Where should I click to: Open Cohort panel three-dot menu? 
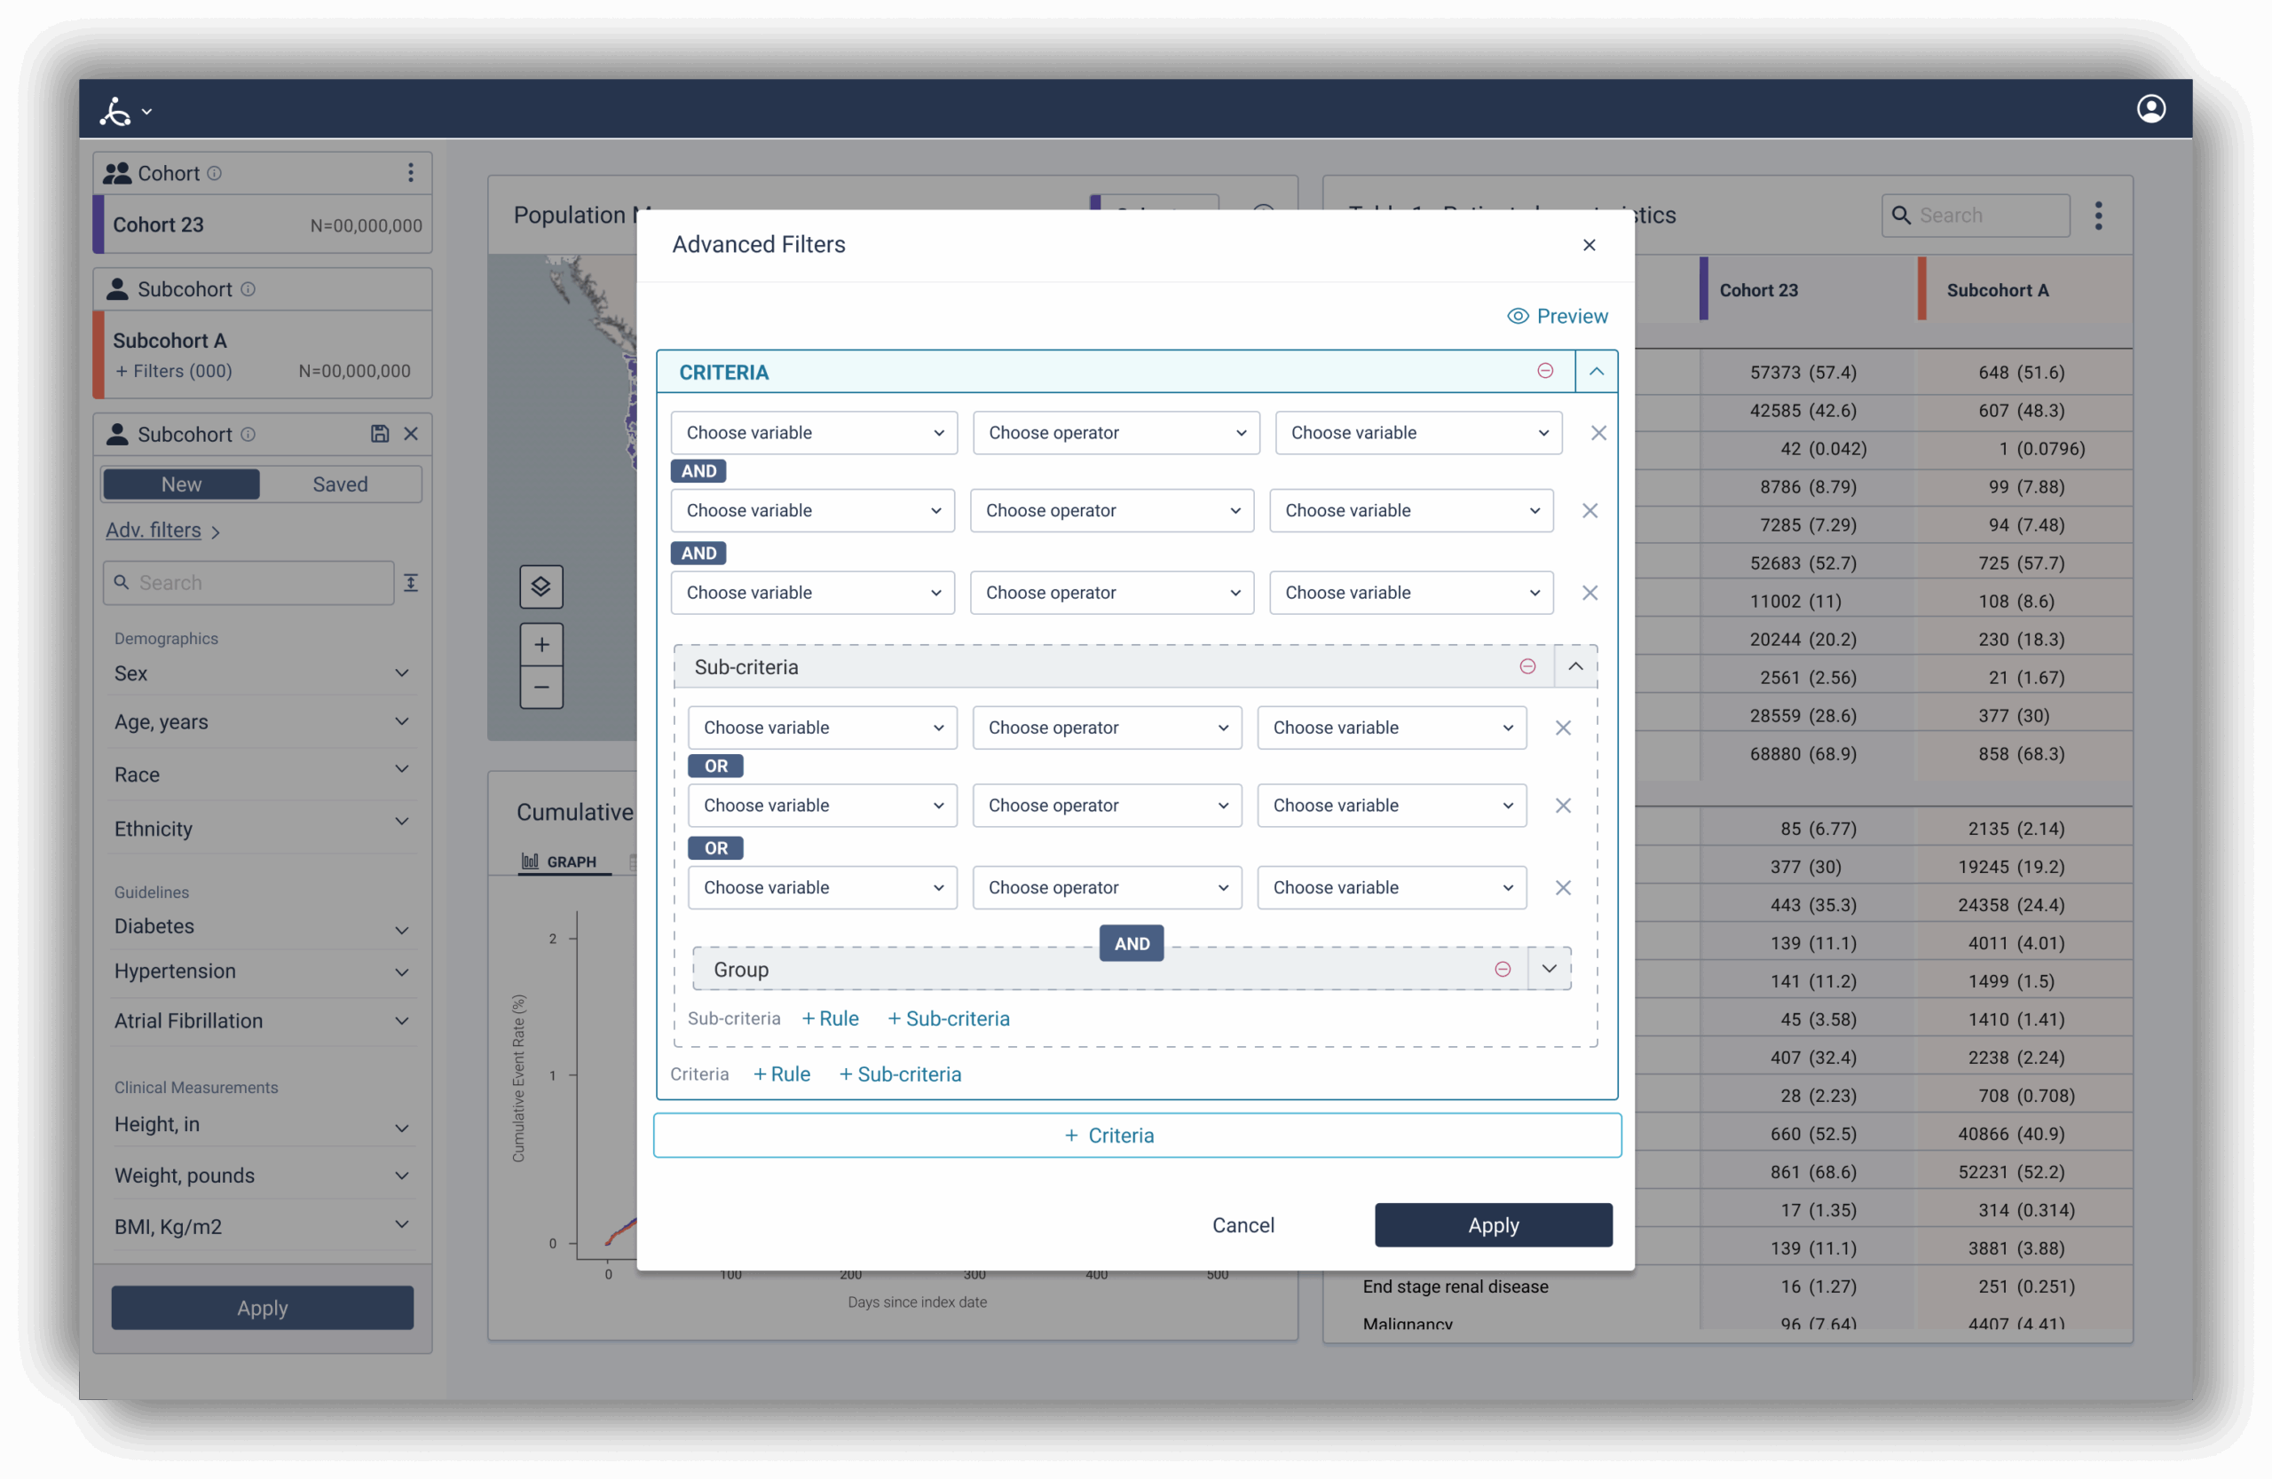411,173
